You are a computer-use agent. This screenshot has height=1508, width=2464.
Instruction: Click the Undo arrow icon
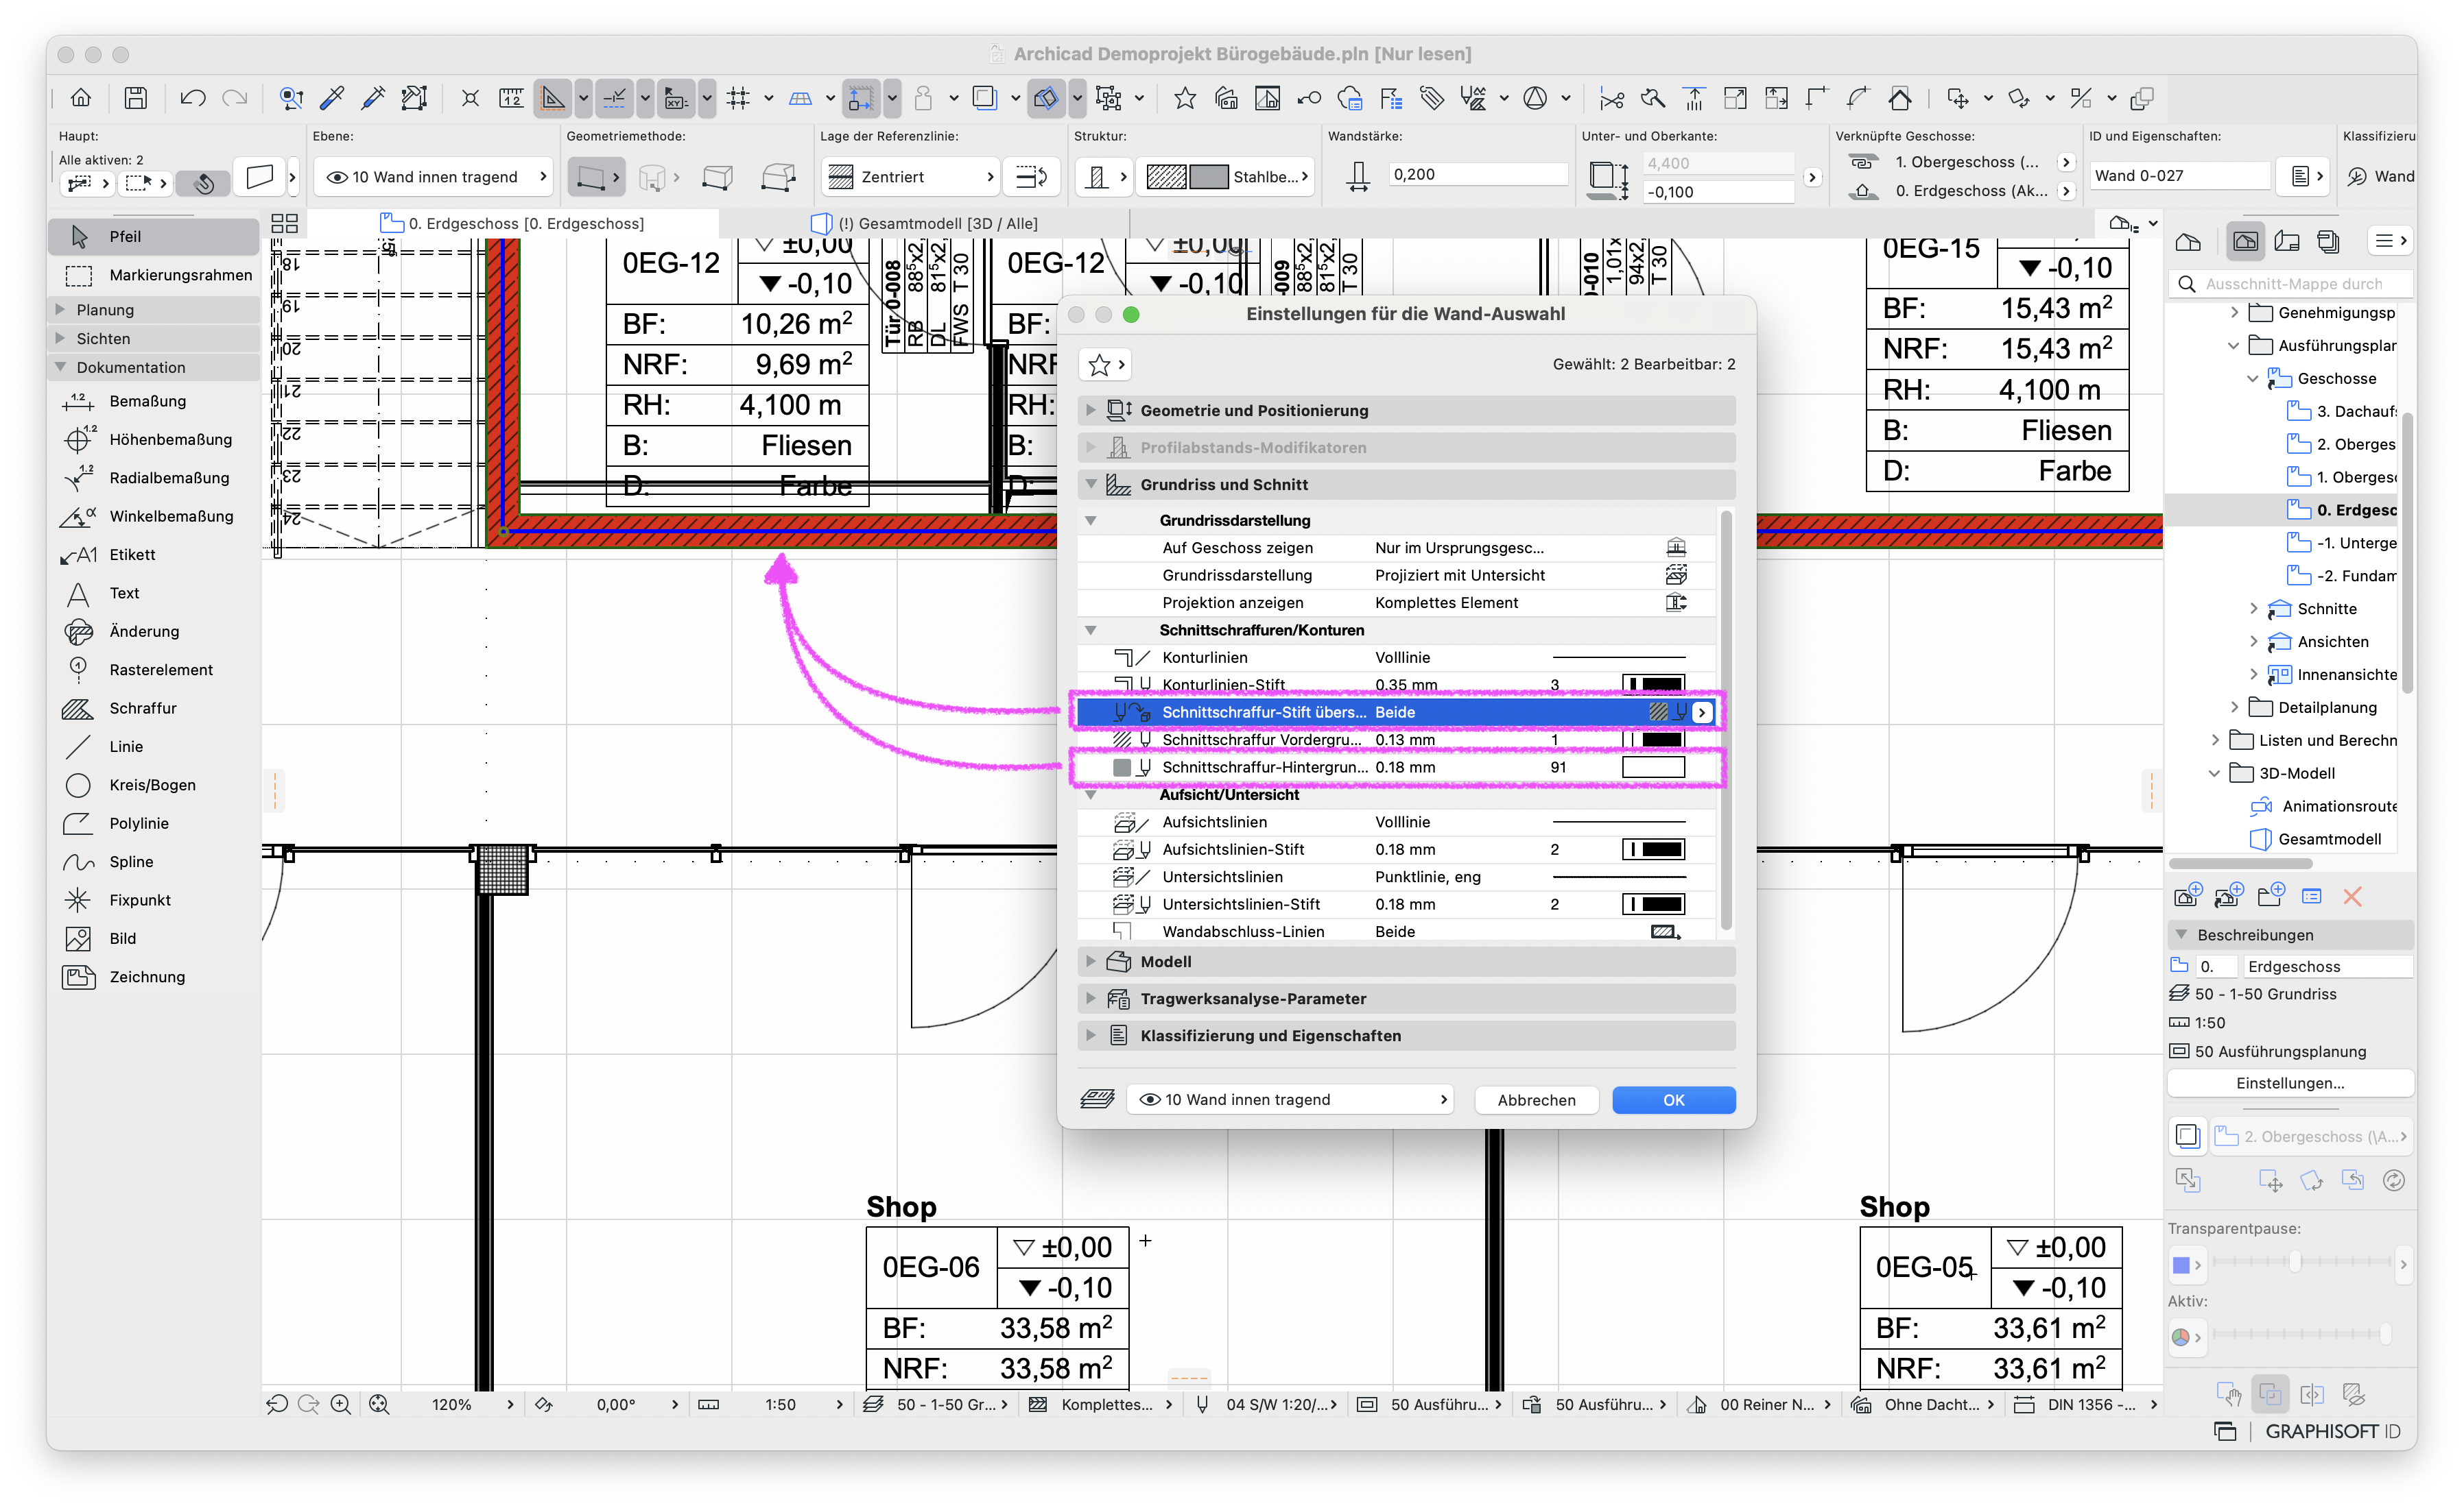click(x=193, y=98)
